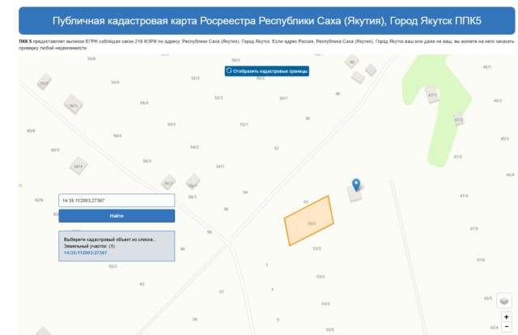Click map label 50/1
518x335 pixels.
(x=283, y=98)
